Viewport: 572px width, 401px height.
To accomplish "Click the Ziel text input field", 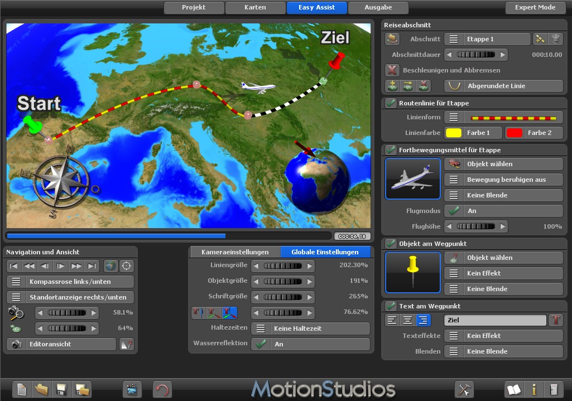I will [x=494, y=320].
